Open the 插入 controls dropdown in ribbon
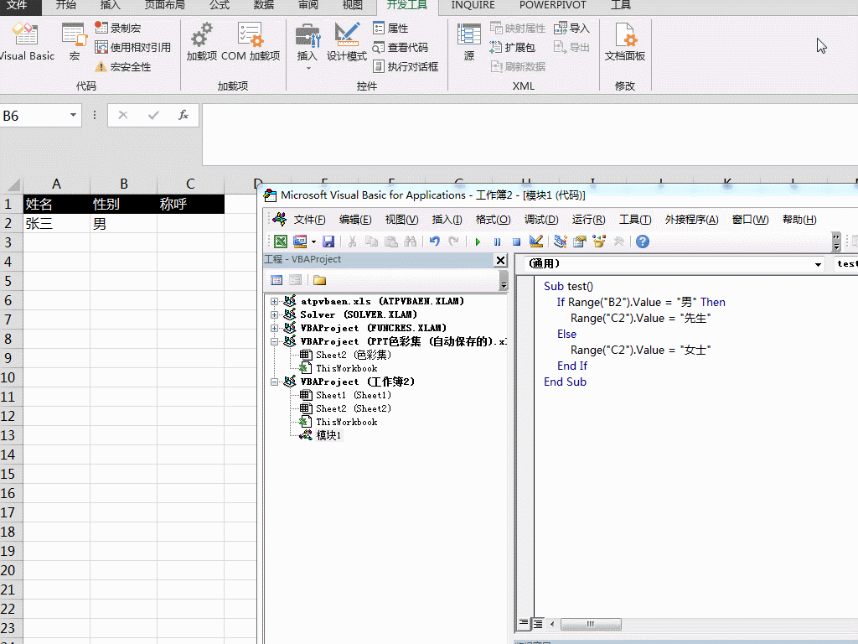This screenshot has width=858, height=644. (308, 47)
